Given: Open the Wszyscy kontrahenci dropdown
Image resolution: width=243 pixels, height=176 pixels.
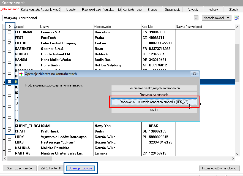Looking at the screenshot, I should tap(196, 18).
